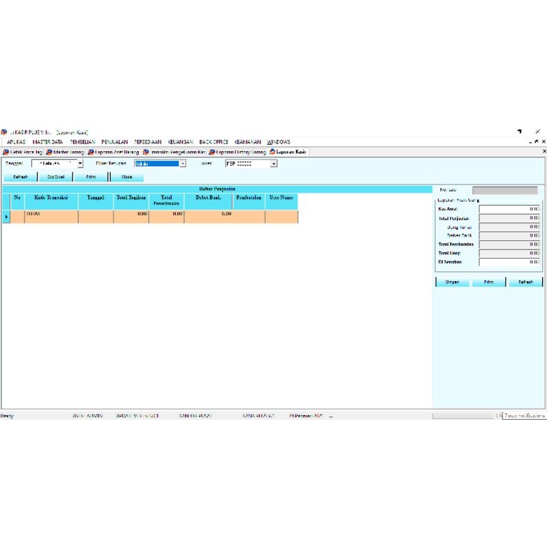Click the Simpan button
The width and height of the screenshot is (547, 547).
(x=452, y=282)
